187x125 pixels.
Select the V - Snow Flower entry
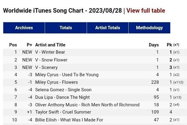51,60
